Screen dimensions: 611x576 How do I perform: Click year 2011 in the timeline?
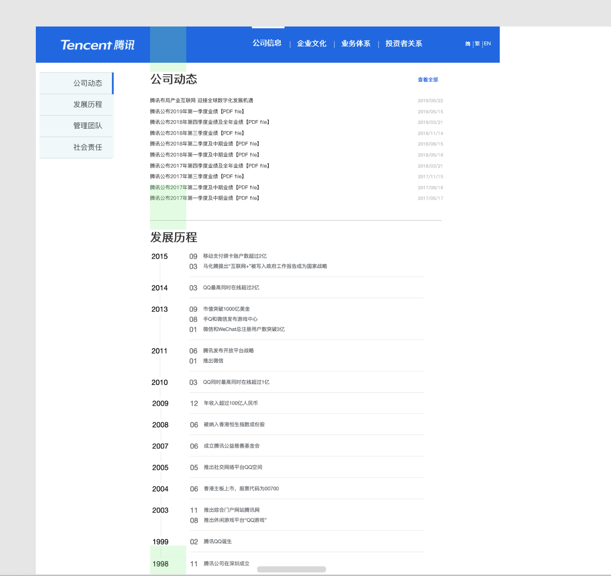(160, 351)
